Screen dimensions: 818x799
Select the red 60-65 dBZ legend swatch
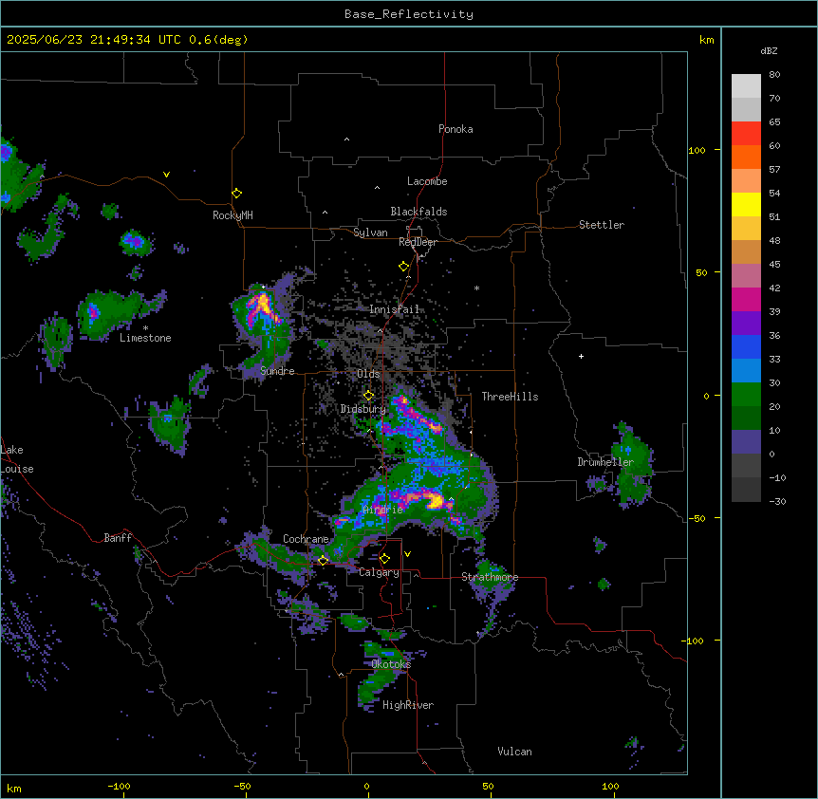point(746,134)
